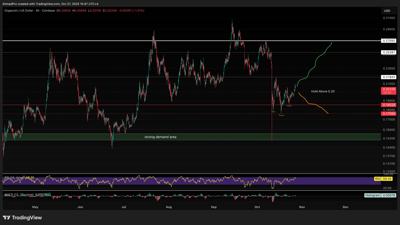Click the yellow RSI tag on the scale
Image resolution: width=400 pixels, height=225 pixels.
pos(377,179)
